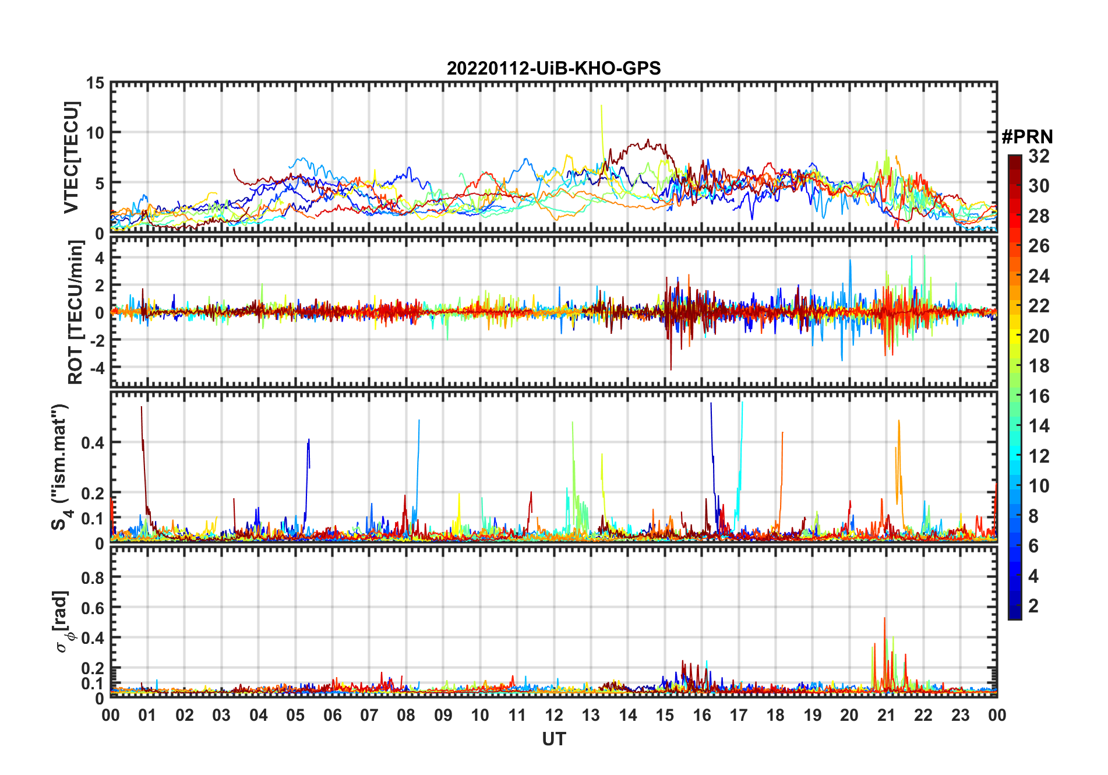Click the "ROT [TECU/min]" y-axis label
Viewport: 1108px width, 775px height.
click(76, 312)
